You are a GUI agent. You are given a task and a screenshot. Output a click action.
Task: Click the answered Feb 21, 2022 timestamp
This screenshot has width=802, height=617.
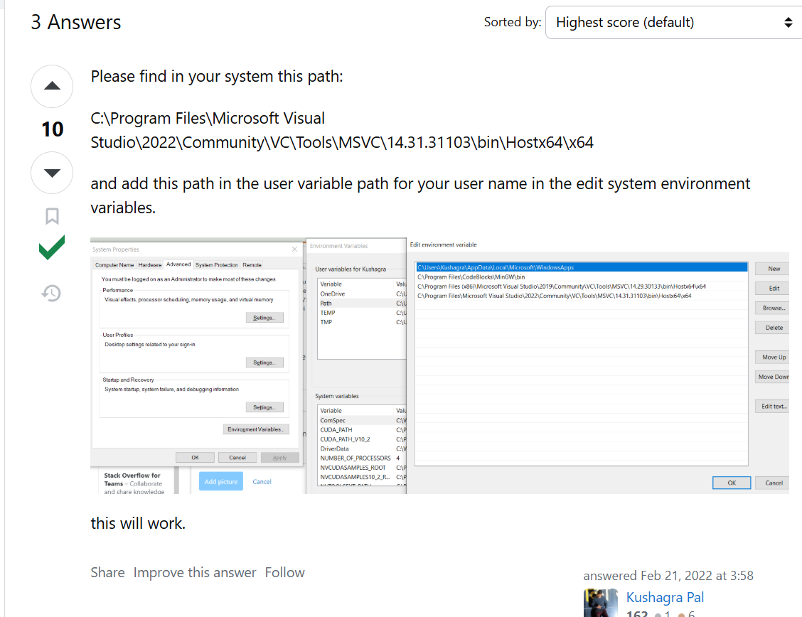click(x=668, y=576)
